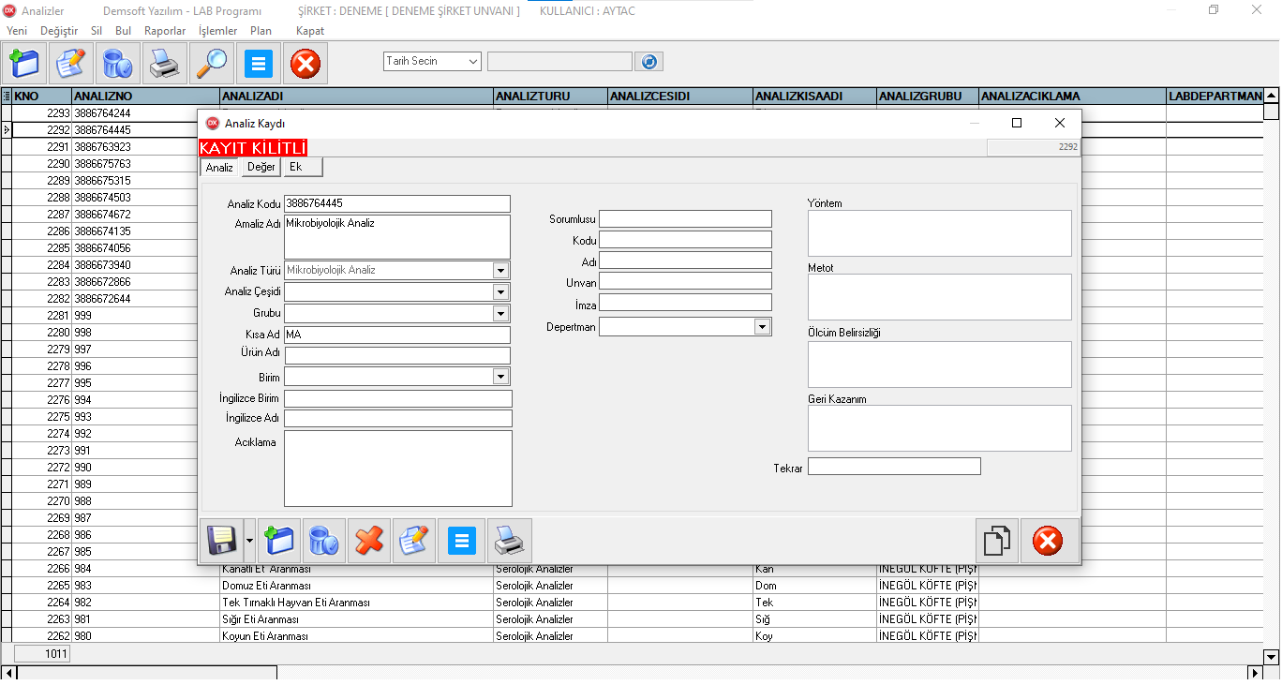1282x685 pixels.
Task: Click the red close icon in main toolbar
Action: coord(306,64)
